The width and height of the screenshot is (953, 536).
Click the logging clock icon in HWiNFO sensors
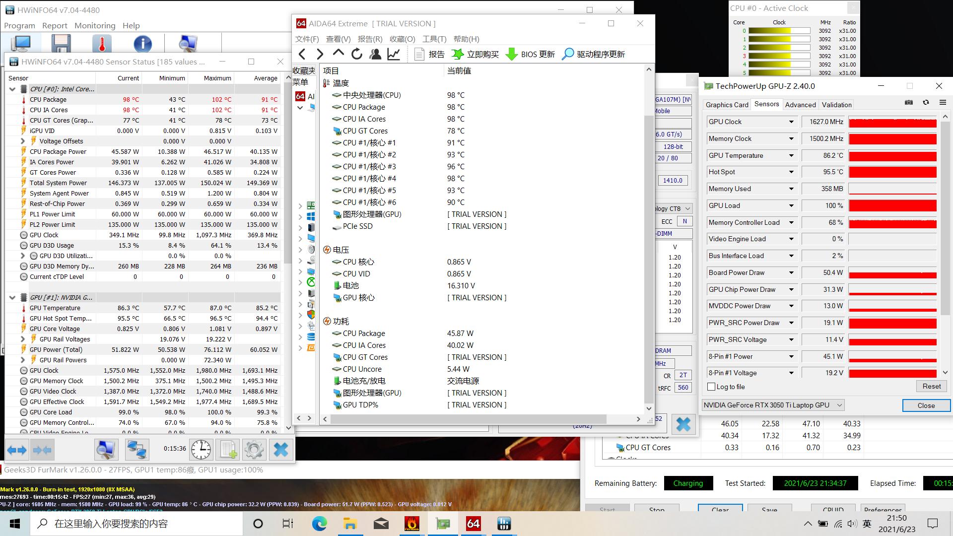201,449
